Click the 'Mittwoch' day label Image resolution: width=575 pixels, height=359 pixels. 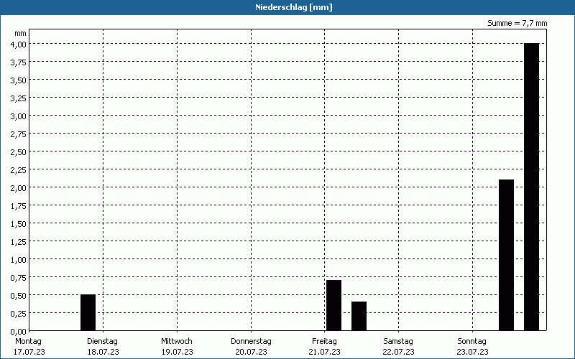(x=177, y=341)
